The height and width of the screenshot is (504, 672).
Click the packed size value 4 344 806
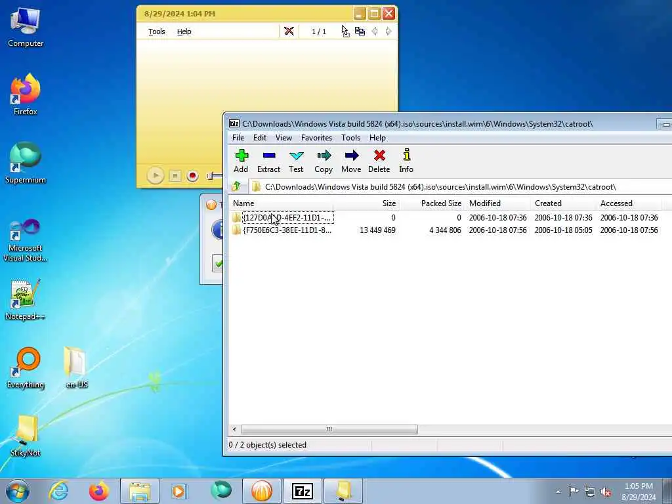(446, 230)
